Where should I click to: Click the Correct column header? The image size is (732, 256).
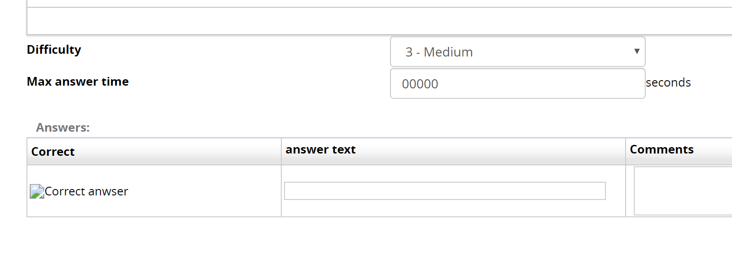[x=53, y=152]
